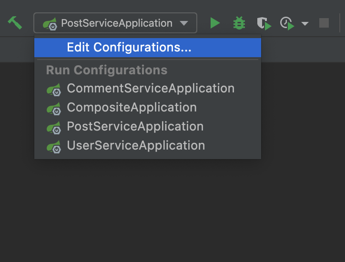
Task: Click the green hammer Build Project icon
Action: [x=15, y=22]
